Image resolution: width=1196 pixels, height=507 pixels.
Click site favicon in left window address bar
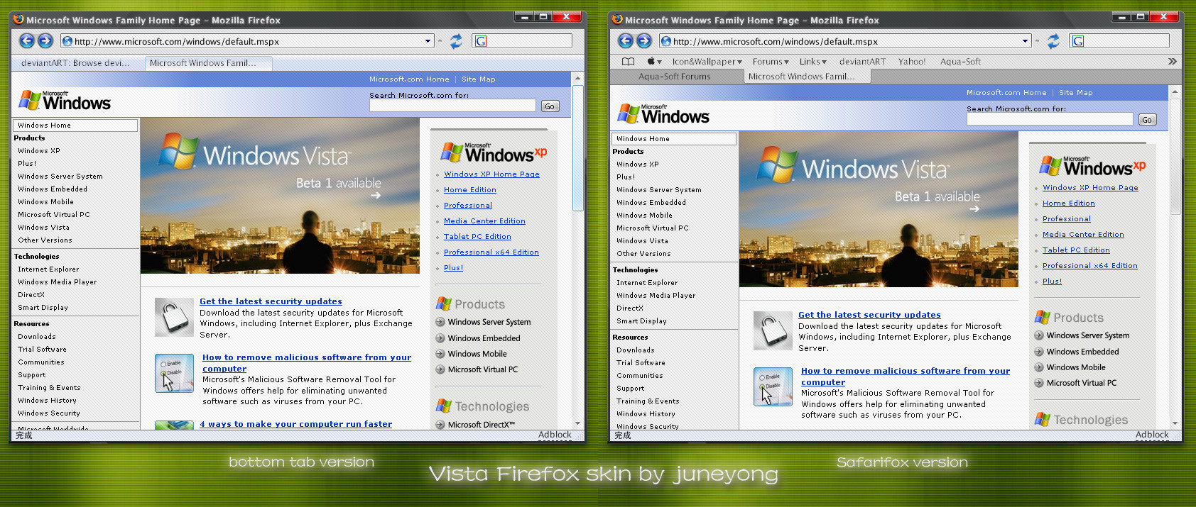pos(67,41)
